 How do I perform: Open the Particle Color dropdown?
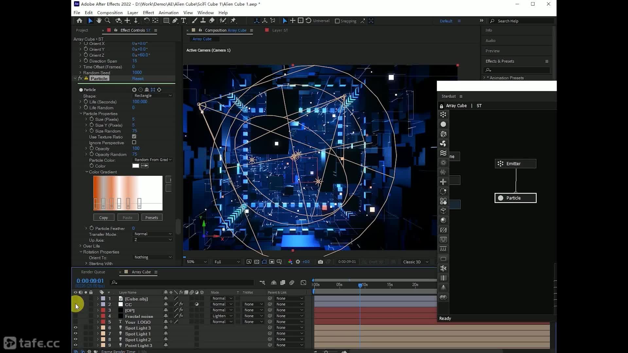pos(153,160)
